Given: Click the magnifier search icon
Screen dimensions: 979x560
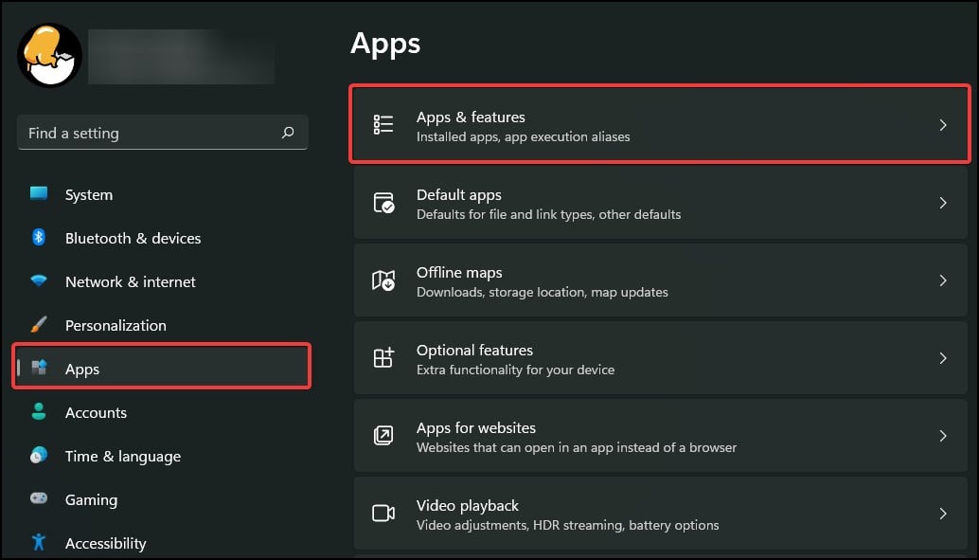Looking at the screenshot, I should click(288, 133).
